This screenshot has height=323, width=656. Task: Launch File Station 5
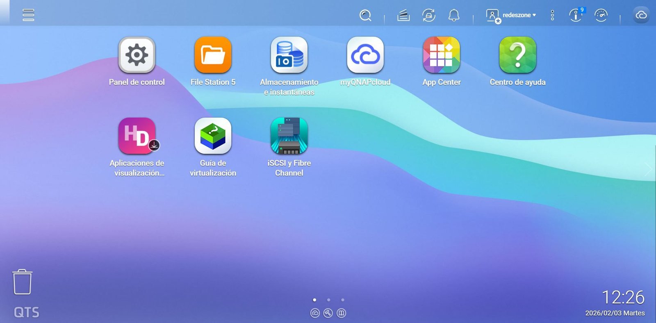213,55
